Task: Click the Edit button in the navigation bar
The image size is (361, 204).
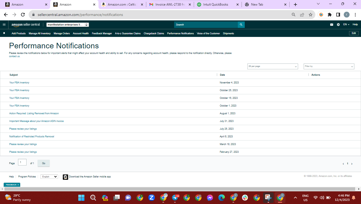Action: [x=354, y=33]
